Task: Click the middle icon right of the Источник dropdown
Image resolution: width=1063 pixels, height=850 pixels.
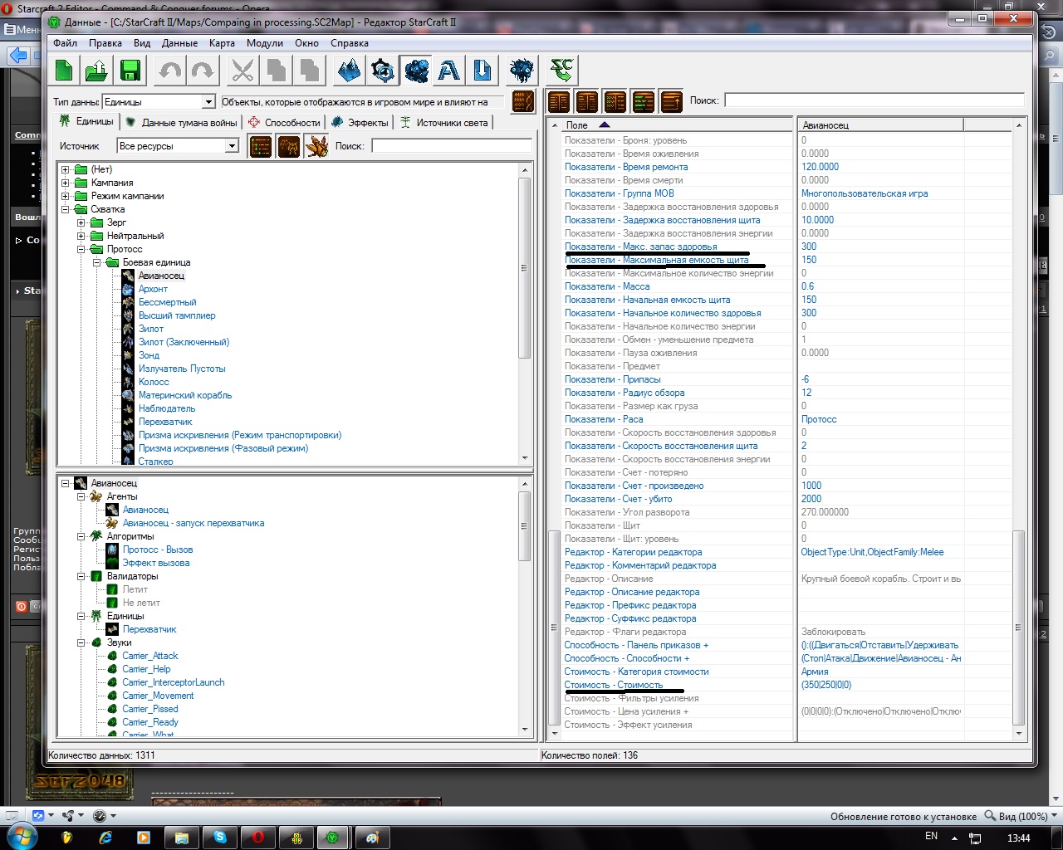Action: click(x=289, y=147)
